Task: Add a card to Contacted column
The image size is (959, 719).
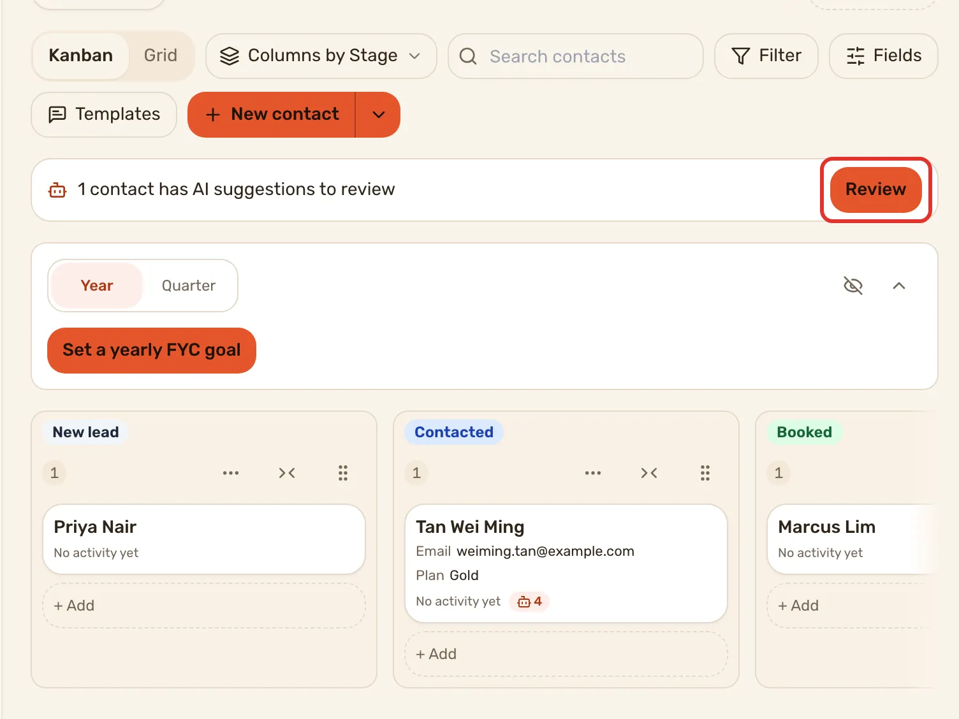Action: click(566, 654)
